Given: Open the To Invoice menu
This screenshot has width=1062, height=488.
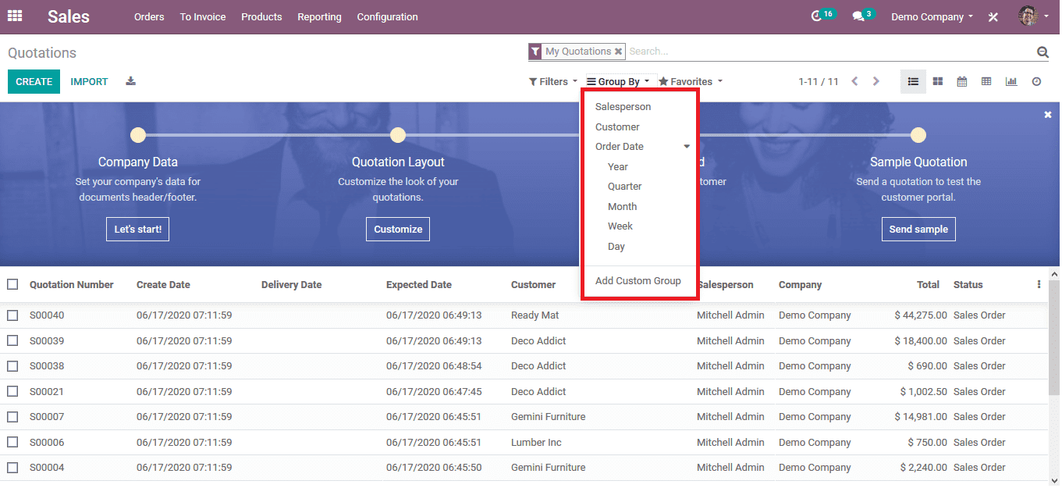Looking at the screenshot, I should pos(203,16).
